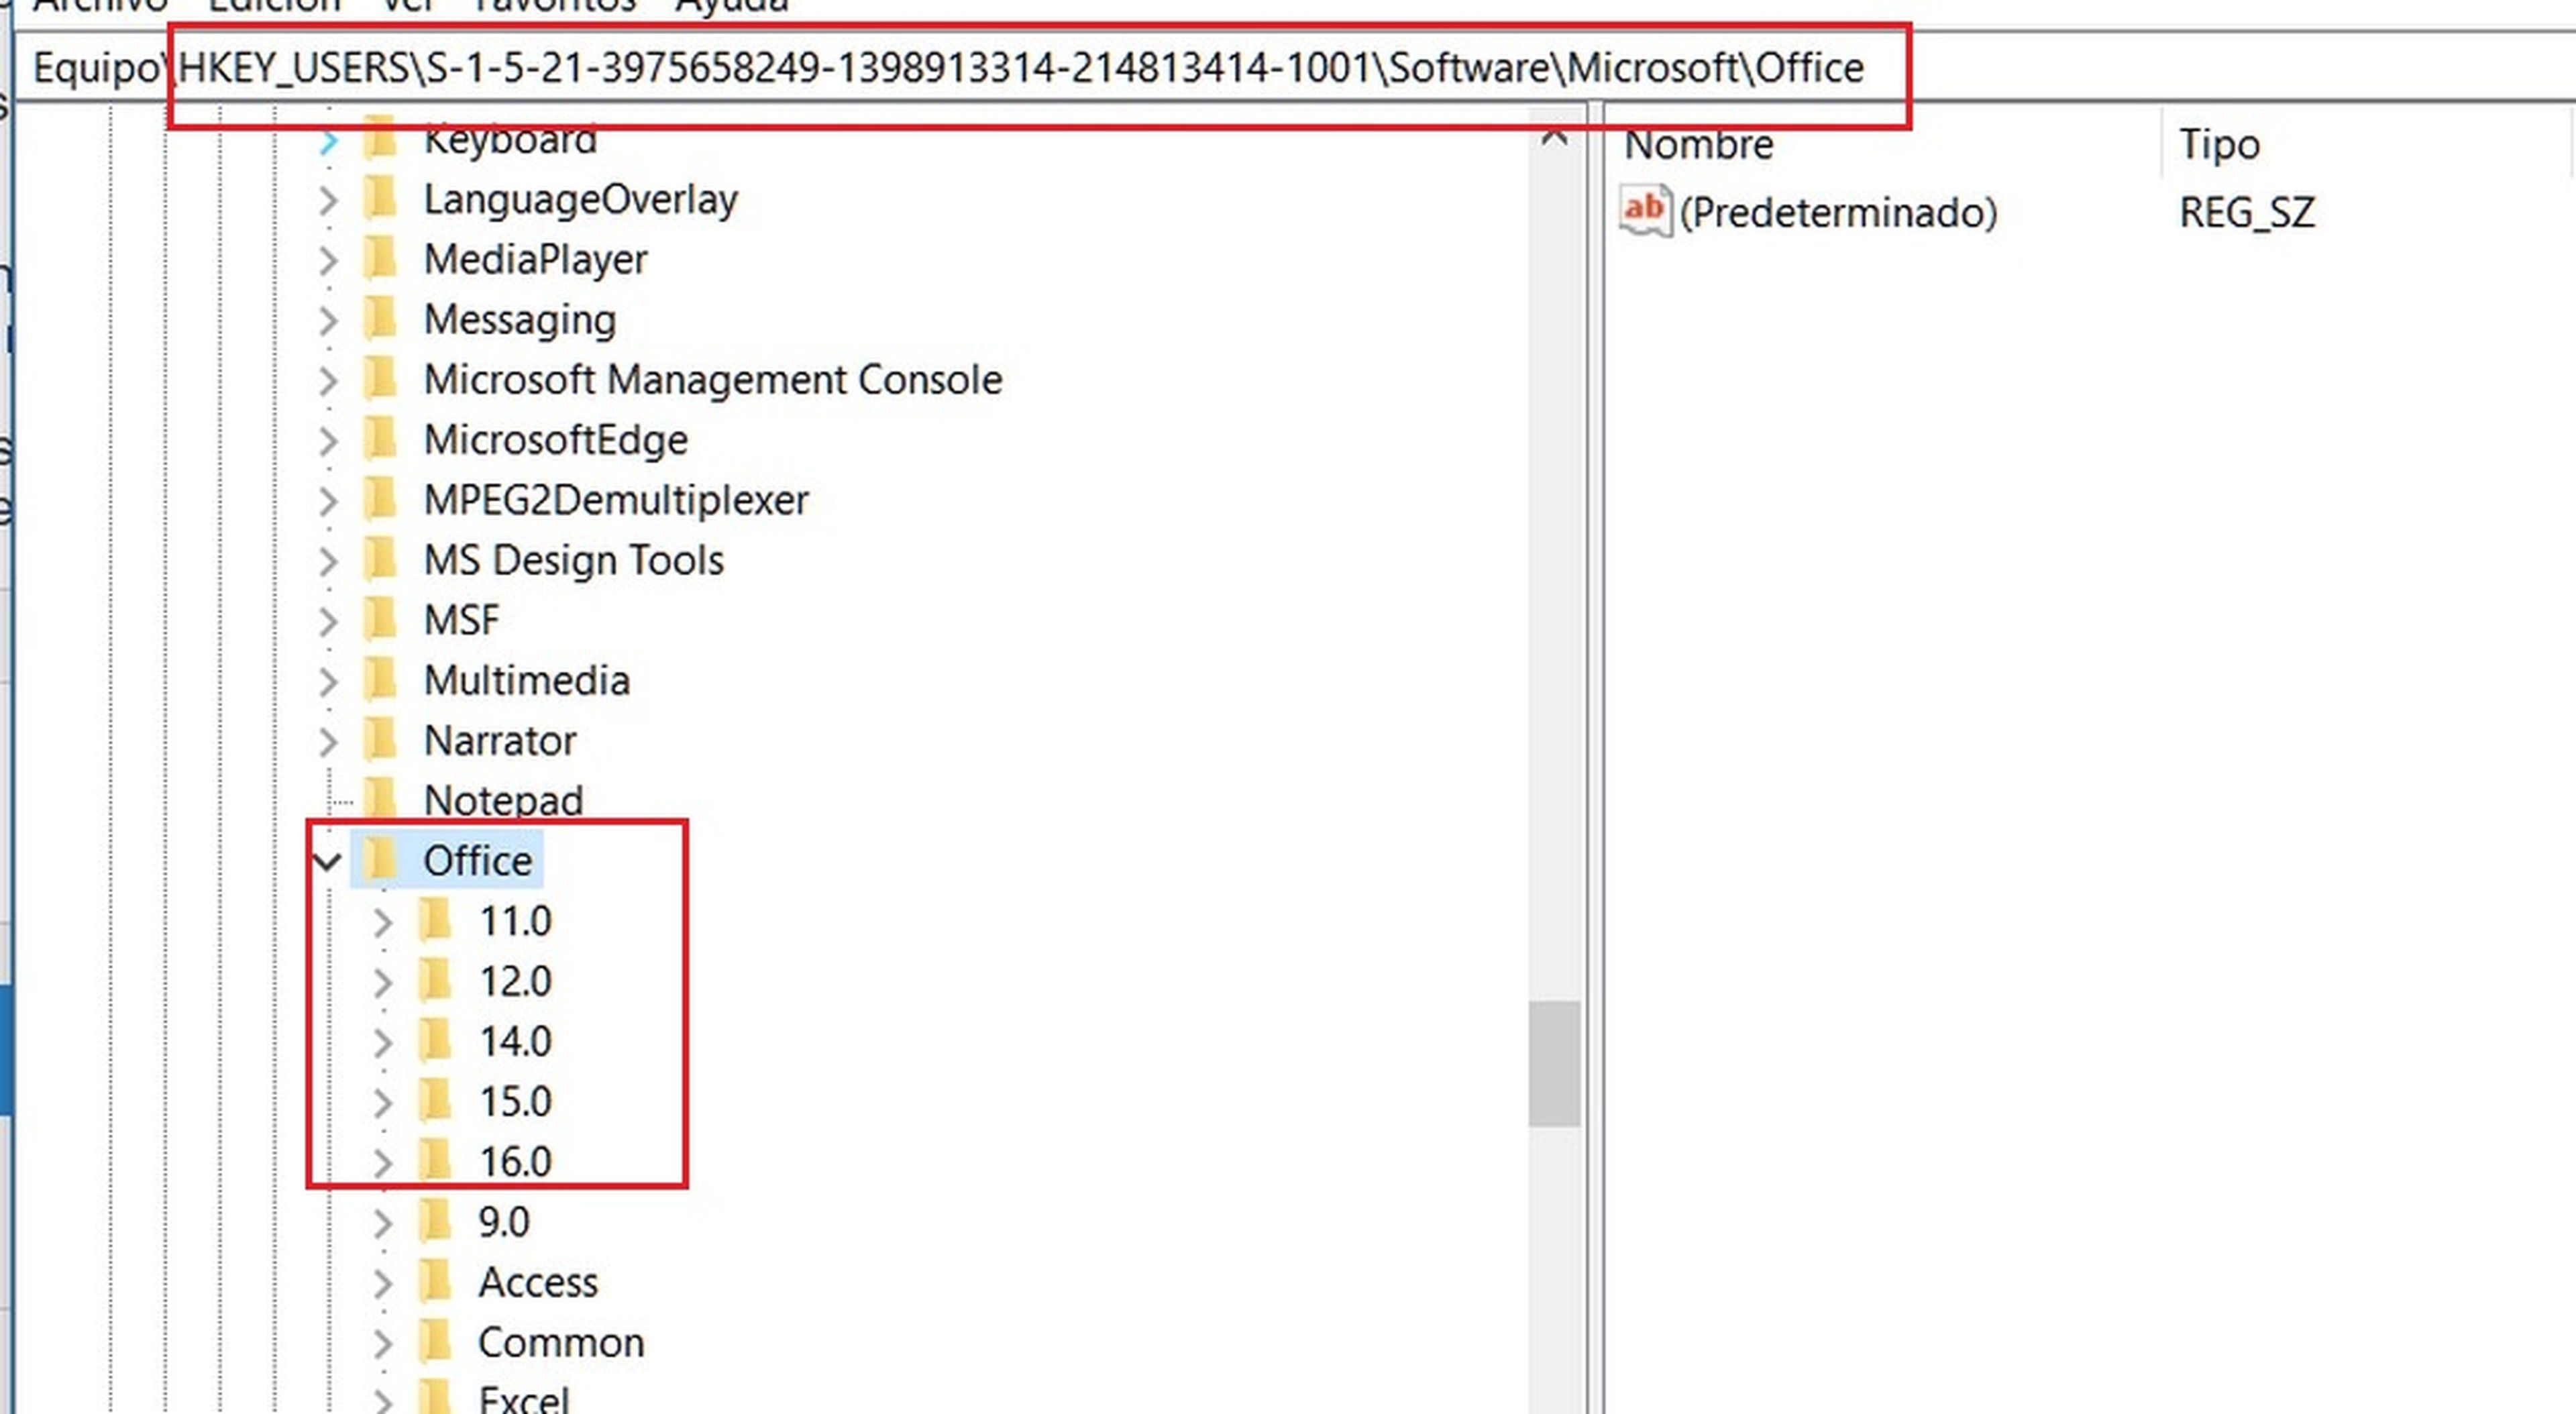
Task: Expand the 12.0 subkey
Action: (x=383, y=982)
